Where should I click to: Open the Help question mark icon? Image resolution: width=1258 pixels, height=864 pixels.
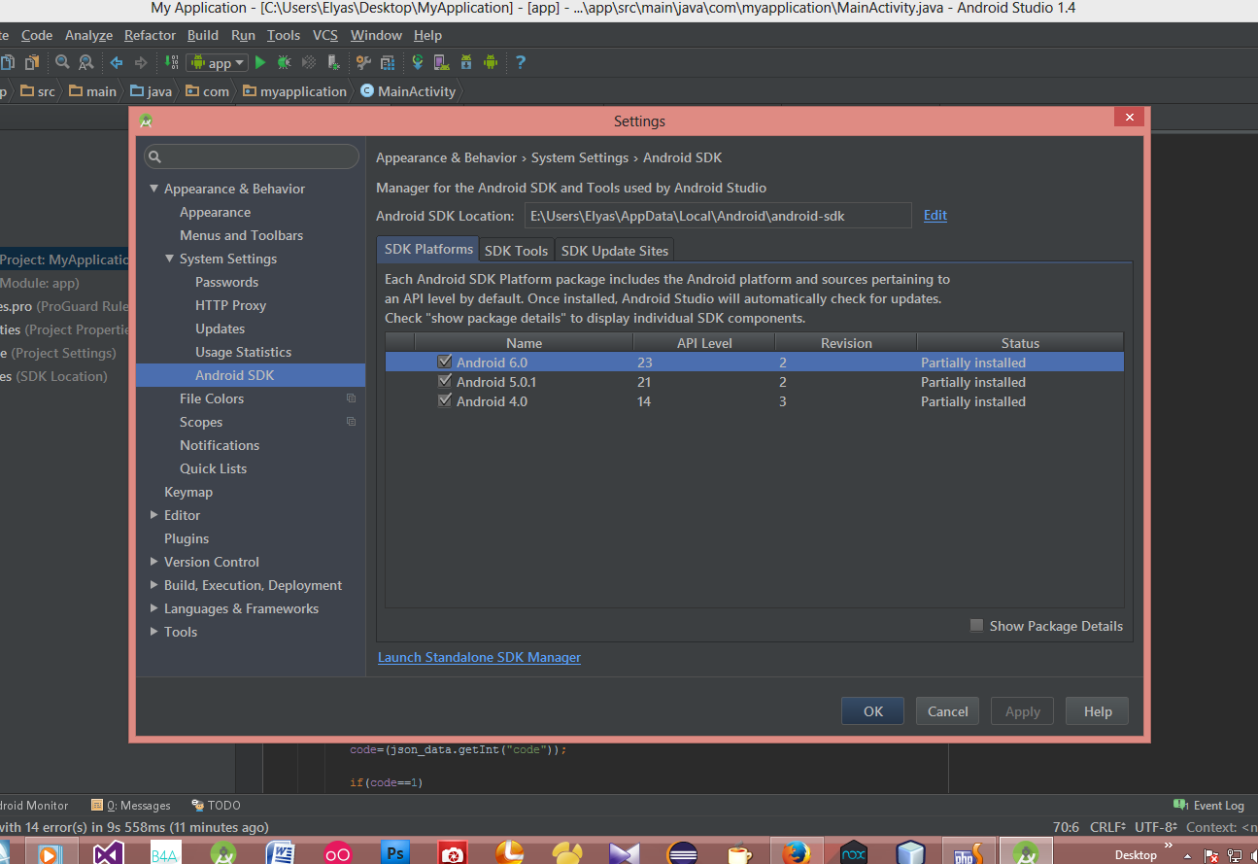coord(520,62)
